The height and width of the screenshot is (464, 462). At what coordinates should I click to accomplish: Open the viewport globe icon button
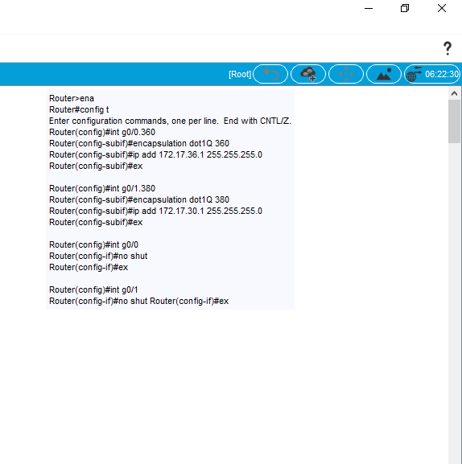point(414,74)
